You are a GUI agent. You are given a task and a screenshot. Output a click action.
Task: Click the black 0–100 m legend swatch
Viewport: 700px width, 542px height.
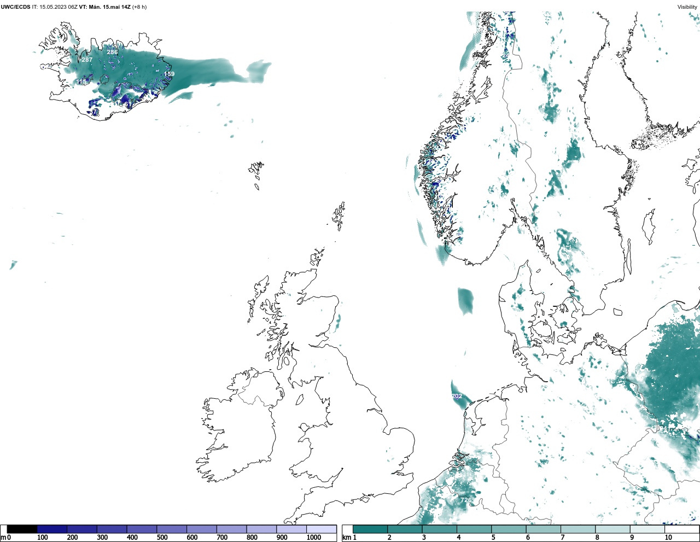(22, 529)
